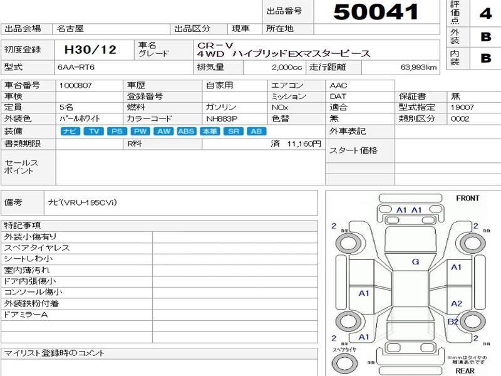
Task: Click the マイリスト登録時のコメント comment box
Action: point(159,368)
